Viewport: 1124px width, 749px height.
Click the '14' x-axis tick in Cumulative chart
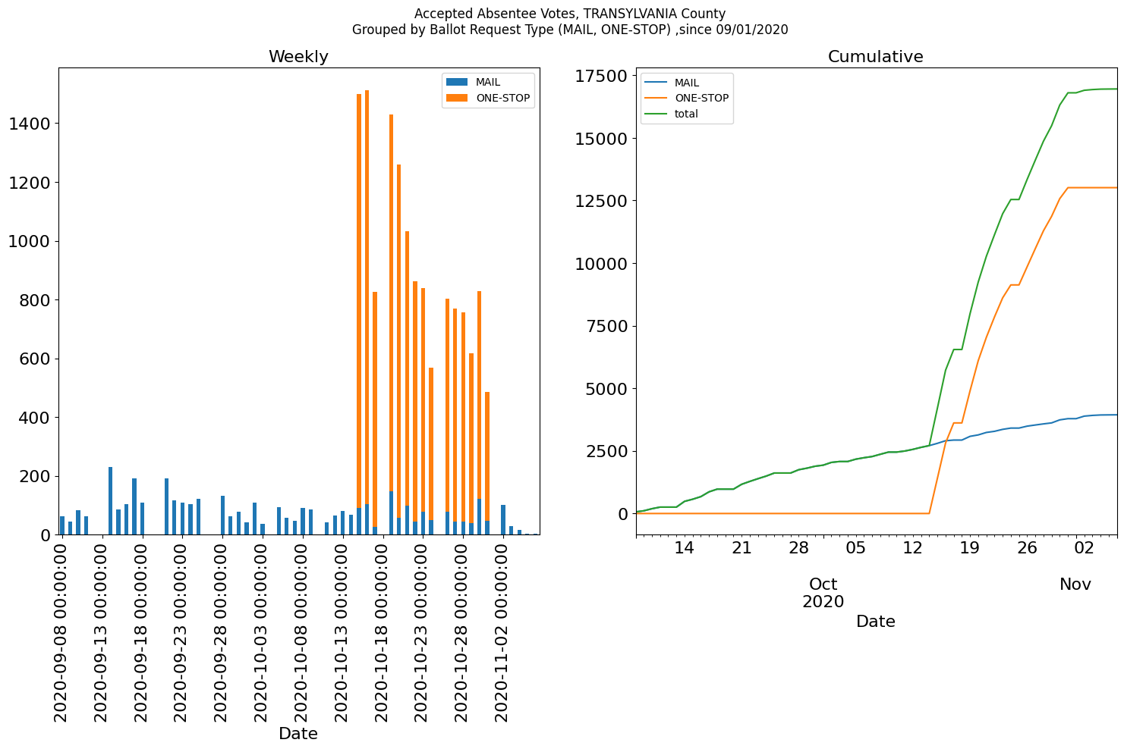coord(685,548)
